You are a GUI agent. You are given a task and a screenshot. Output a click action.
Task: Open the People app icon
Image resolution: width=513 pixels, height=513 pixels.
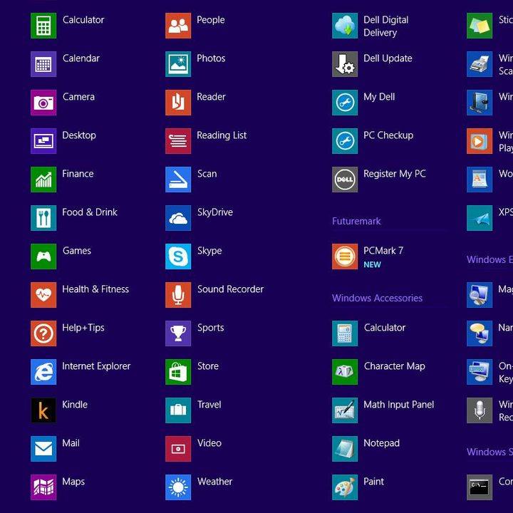178,26
